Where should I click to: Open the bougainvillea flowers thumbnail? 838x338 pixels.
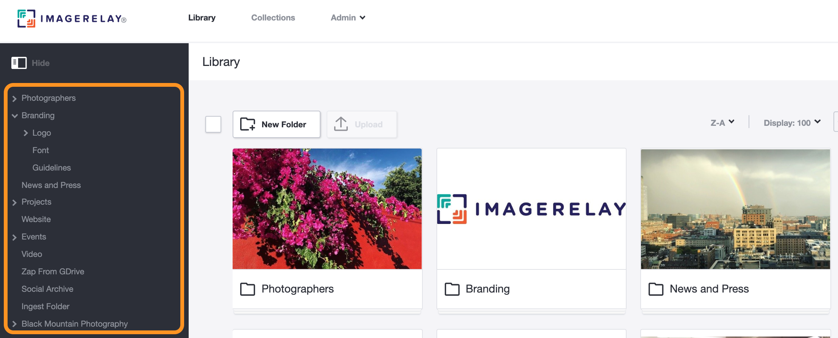coord(327,209)
